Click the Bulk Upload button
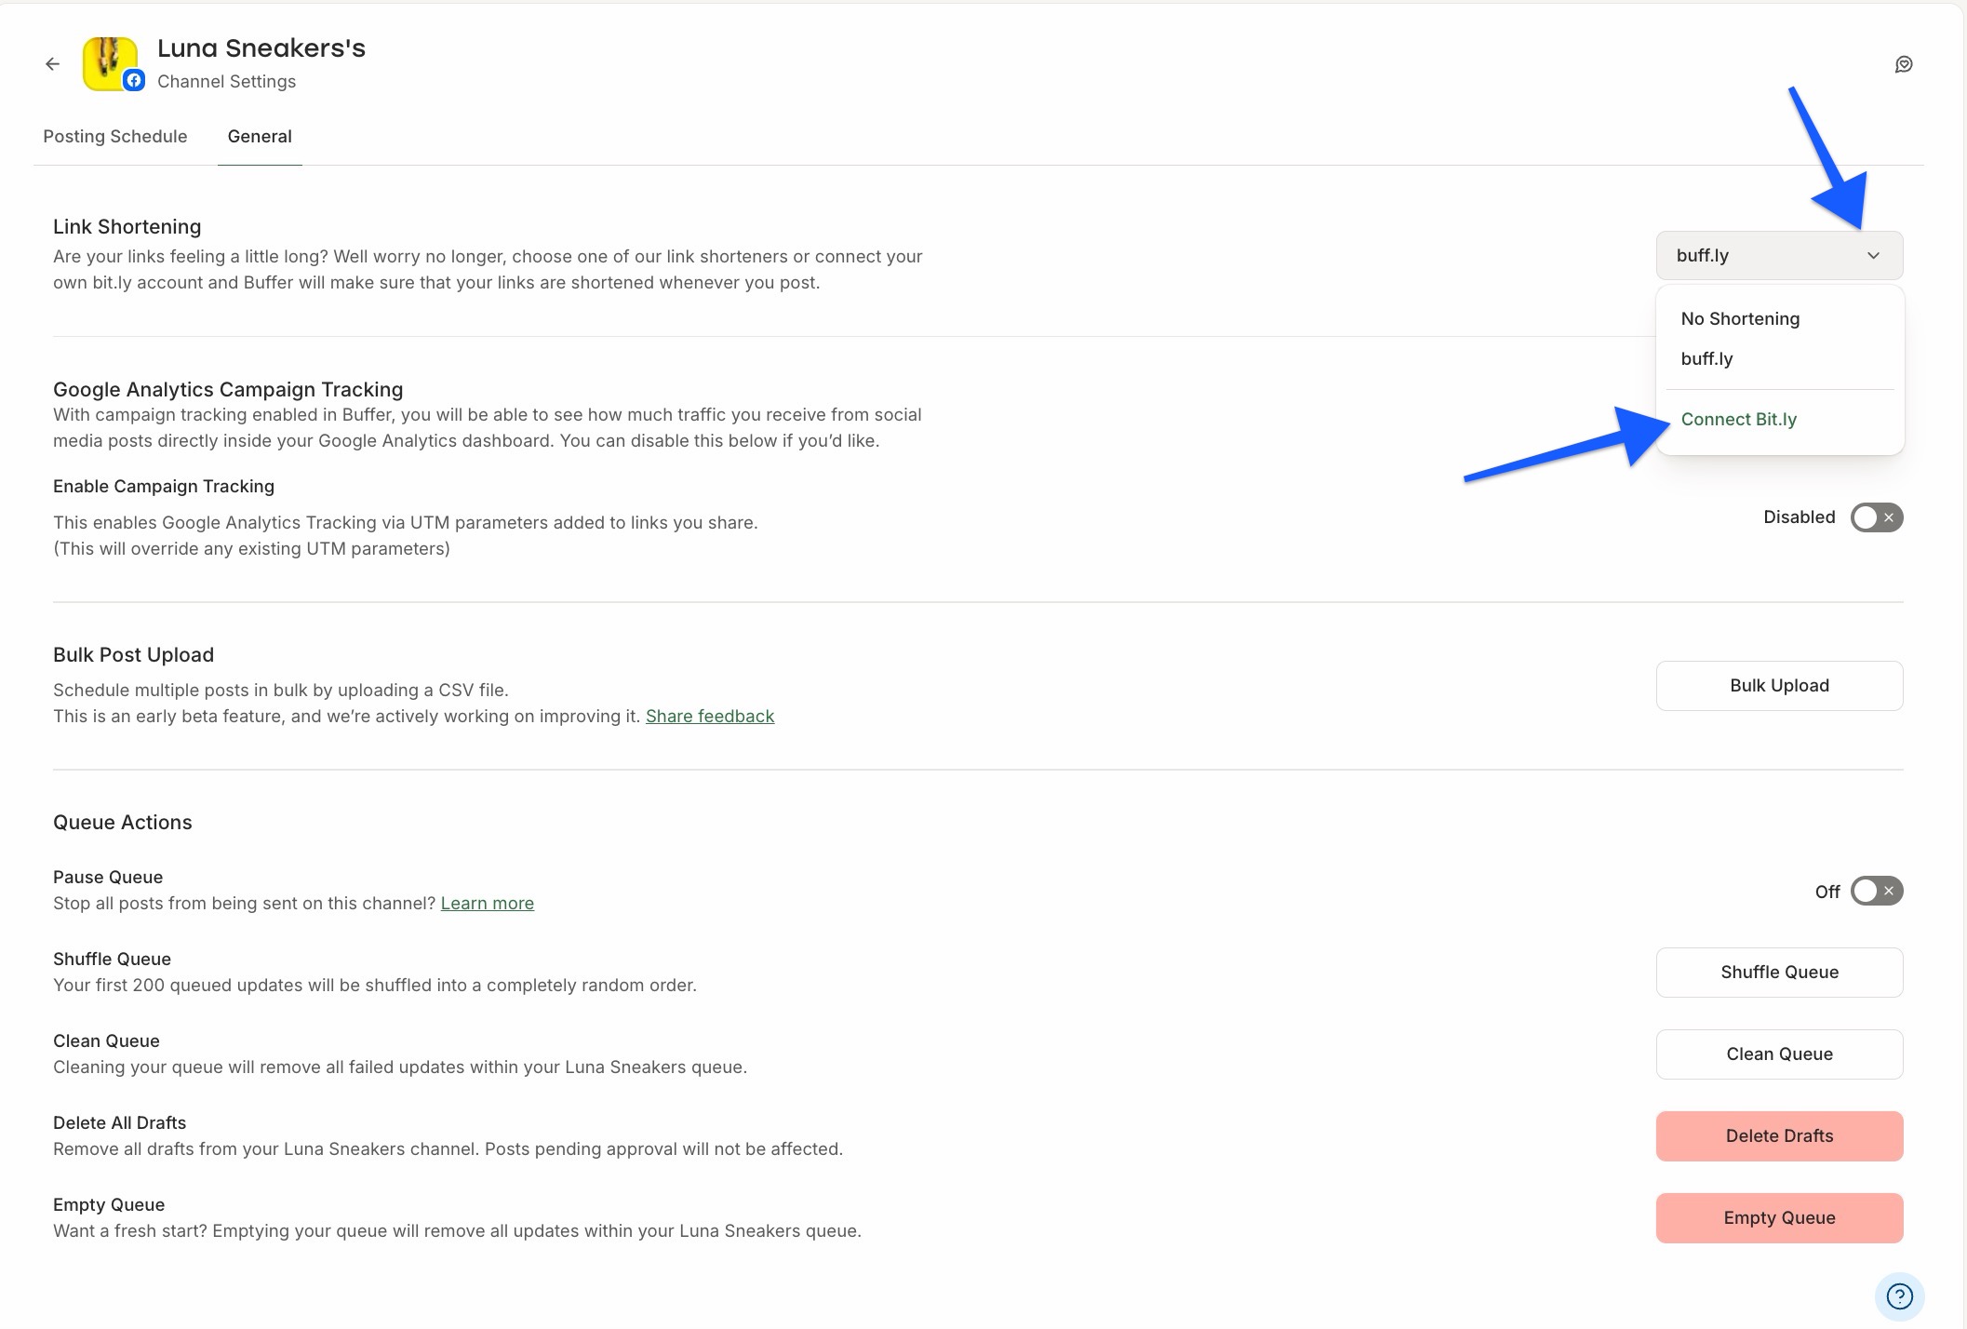 pos(1779,686)
